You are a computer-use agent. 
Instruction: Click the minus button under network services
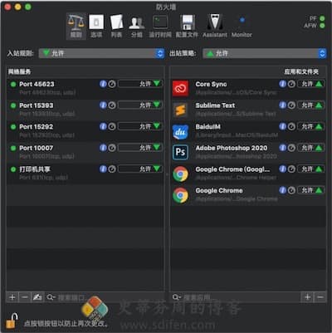tap(24, 297)
